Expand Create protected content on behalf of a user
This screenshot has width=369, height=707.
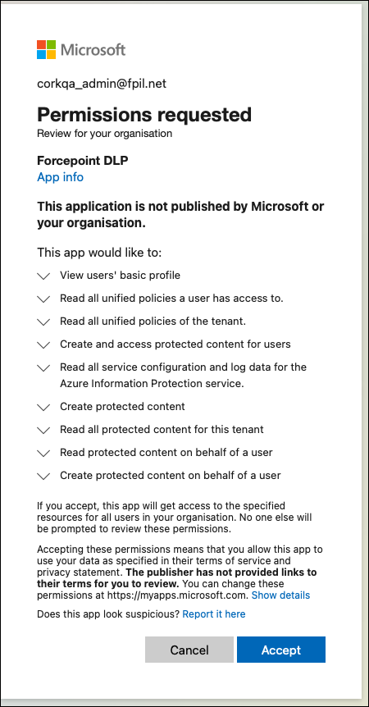click(x=43, y=477)
